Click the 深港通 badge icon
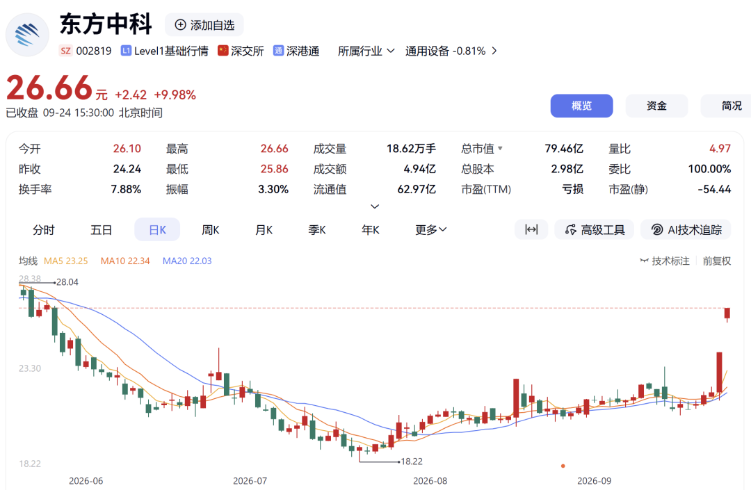751x490 pixels. click(x=278, y=51)
